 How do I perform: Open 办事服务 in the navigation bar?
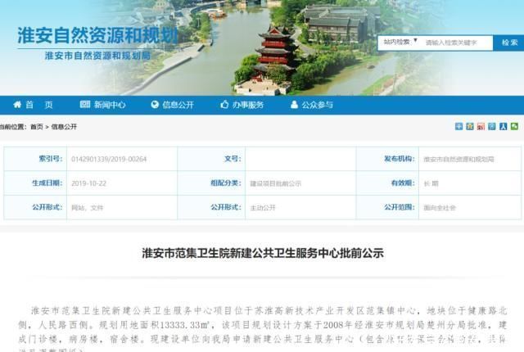(x=242, y=105)
